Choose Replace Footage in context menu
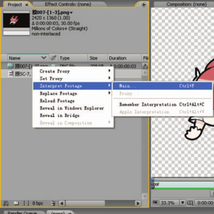The height and width of the screenshot is (214, 214). pos(73,93)
